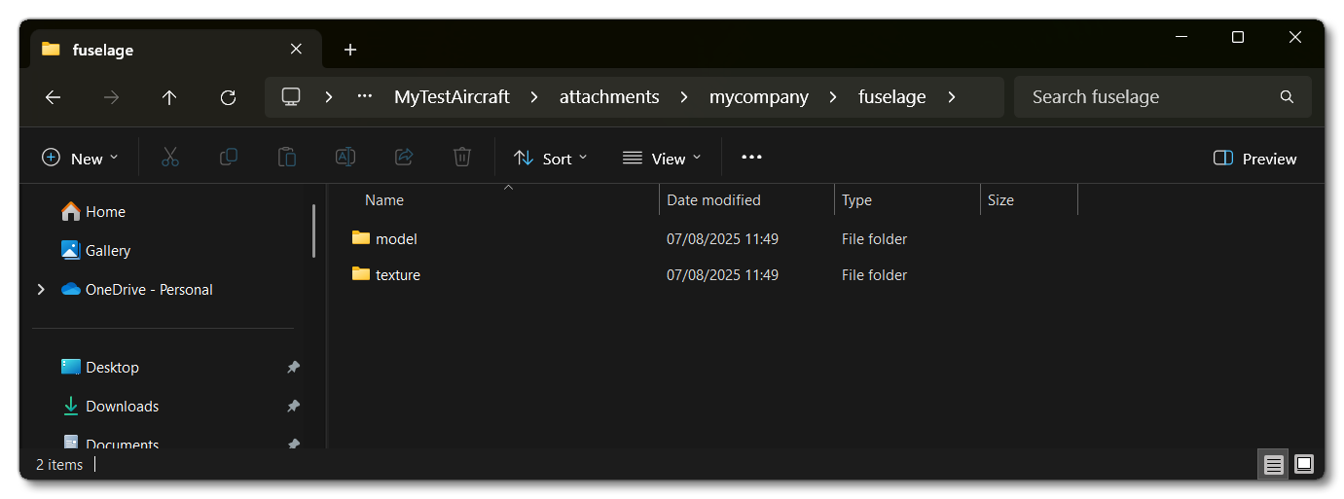Click the model row's date 07/08/2025 11:49
1344x499 pixels.
[722, 238]
